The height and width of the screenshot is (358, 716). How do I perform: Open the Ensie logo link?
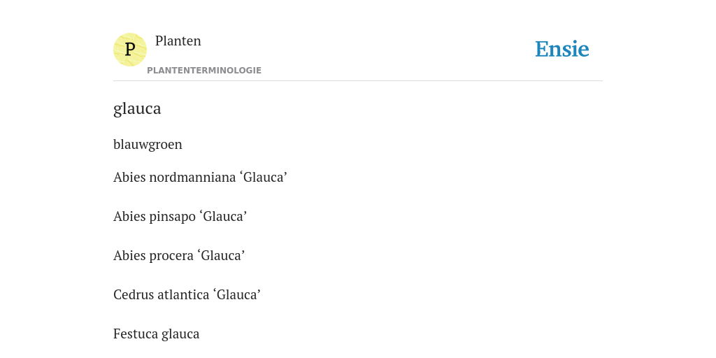561,49
